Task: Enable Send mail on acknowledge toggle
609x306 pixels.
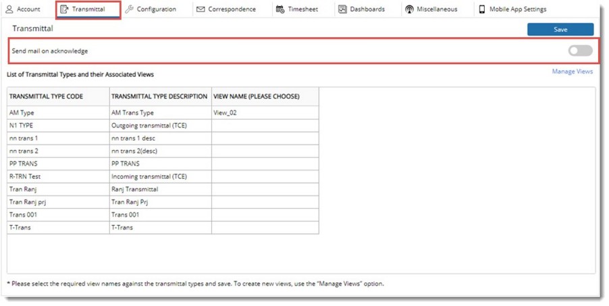Action: click(580, 51)
